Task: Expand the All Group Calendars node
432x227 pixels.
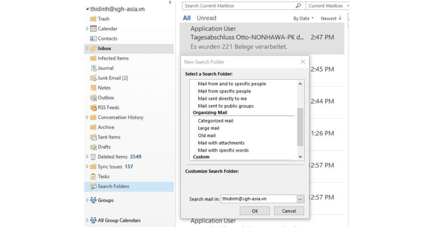Action: coord(87,220)
